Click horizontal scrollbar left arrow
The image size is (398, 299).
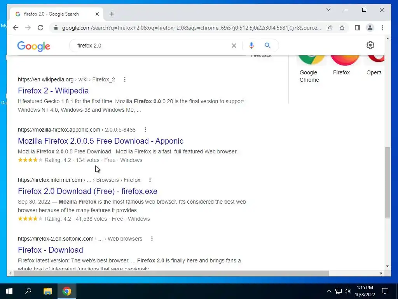(10, 273)
